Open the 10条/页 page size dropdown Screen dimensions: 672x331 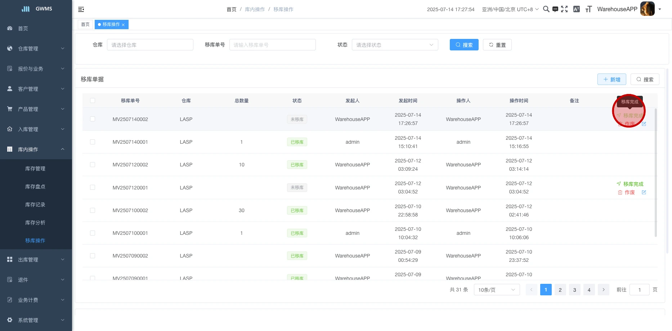pyautogui.click(x=497, y=290)
